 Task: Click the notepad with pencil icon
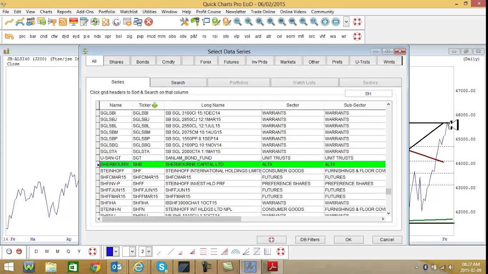pyautogui.click(x=84, y=22)
